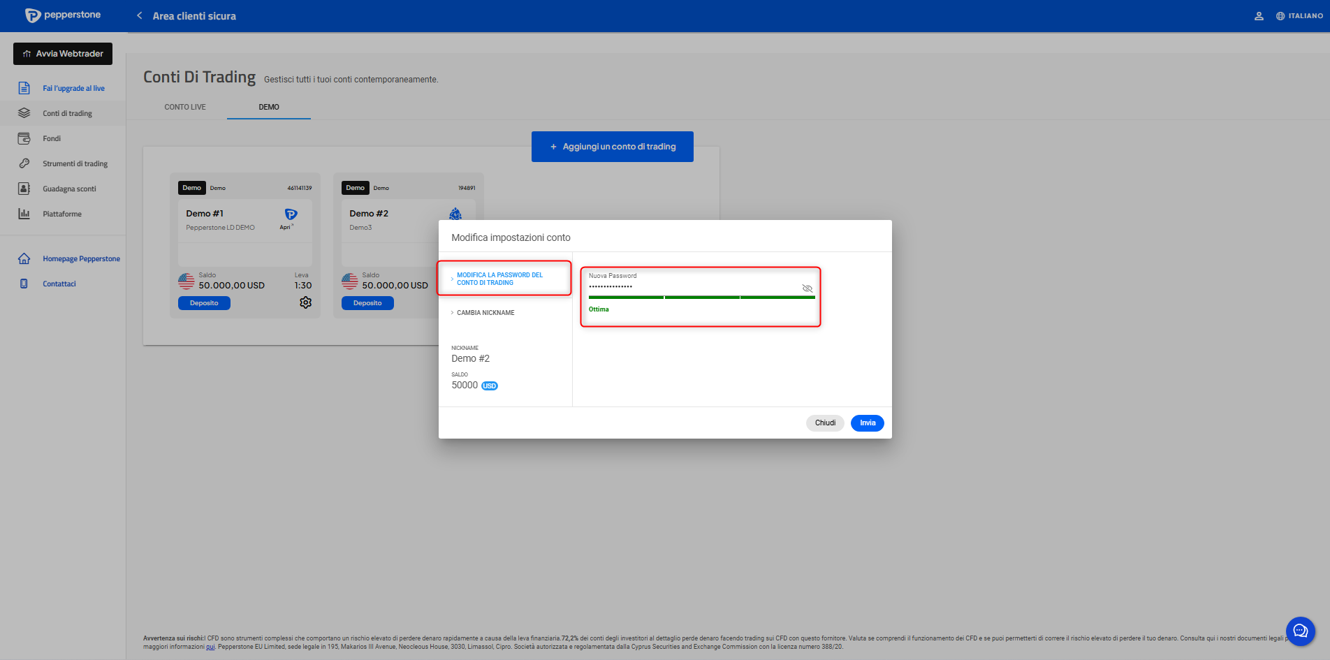
Task: Expand the Cambia Nickname section
Action: coord(485,313)
